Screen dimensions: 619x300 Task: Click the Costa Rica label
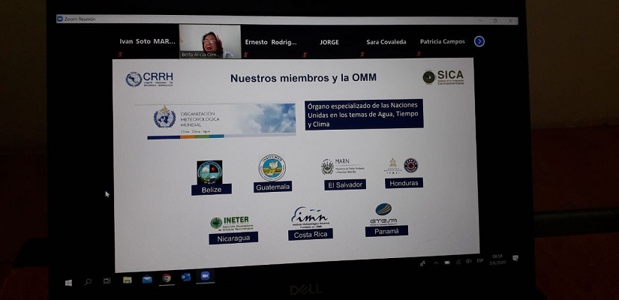point(311,235)
